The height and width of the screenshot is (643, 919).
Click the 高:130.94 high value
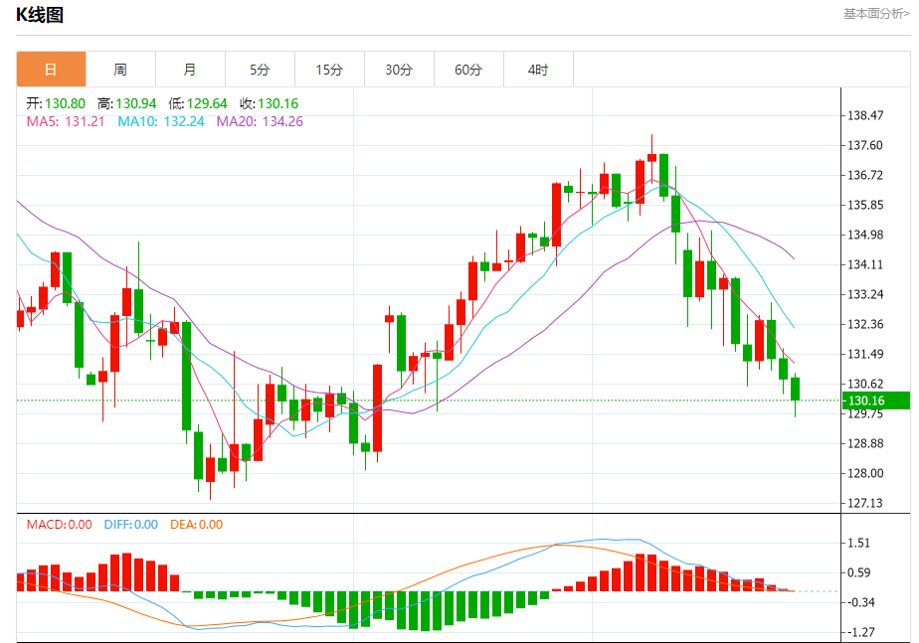click(127, 103)
